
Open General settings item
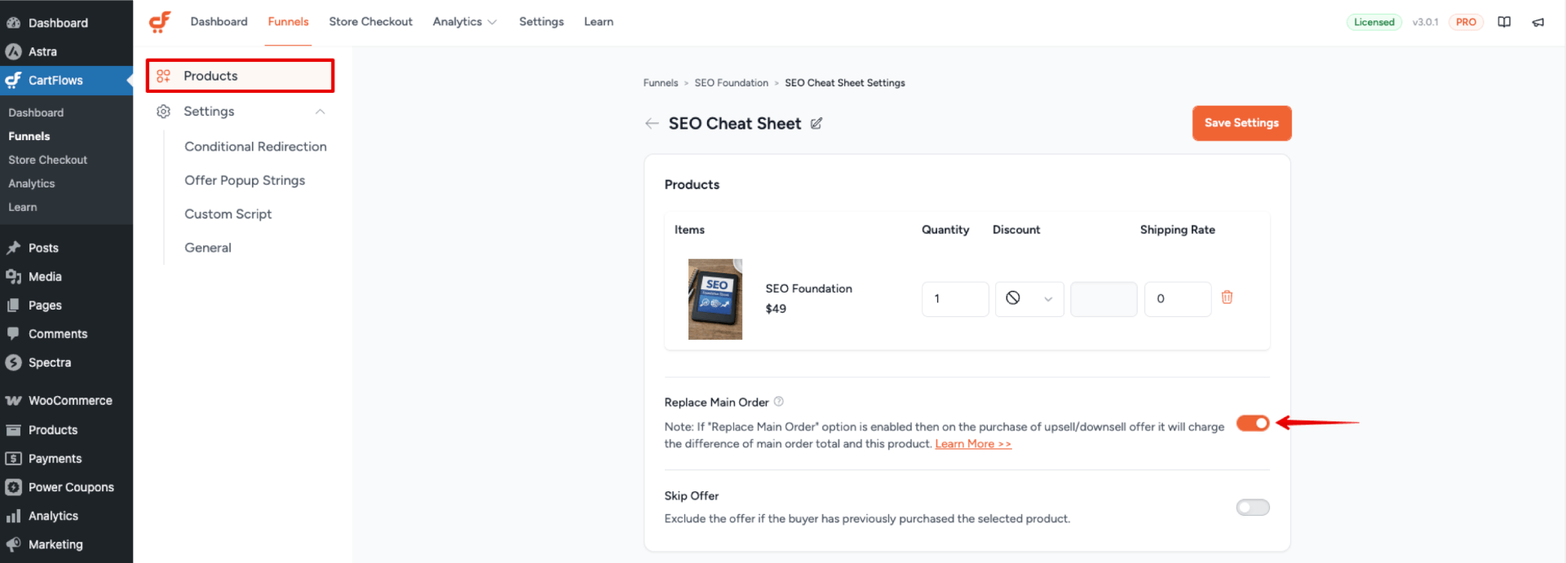click(208, 248)
